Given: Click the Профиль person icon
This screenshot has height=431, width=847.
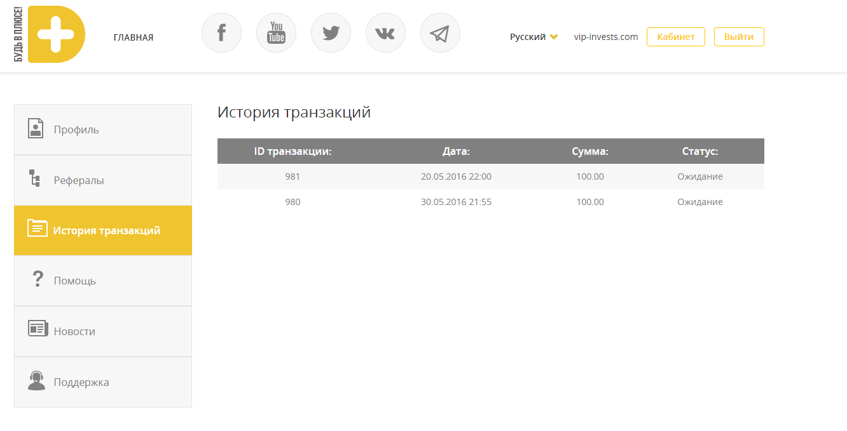Looking at the screenshot, I should click(36, 129).
